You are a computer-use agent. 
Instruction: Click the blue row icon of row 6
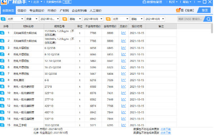(2, 67)
